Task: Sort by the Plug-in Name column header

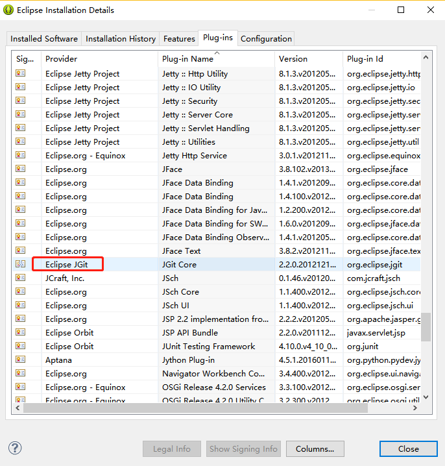Action: [216, 59]
